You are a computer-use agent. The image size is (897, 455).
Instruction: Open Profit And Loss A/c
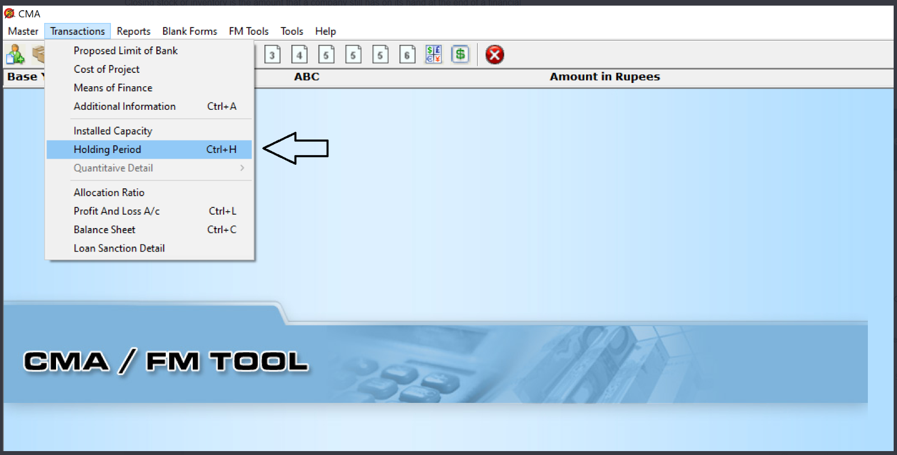point(117,211)
